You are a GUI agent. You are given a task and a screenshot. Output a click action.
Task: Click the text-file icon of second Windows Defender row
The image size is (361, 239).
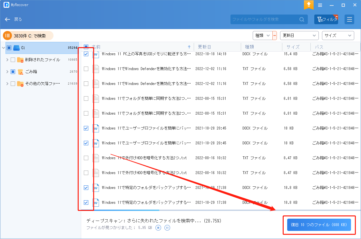[x=96, y=84]
